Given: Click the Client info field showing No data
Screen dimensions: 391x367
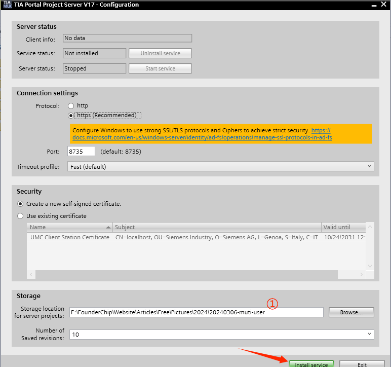Looking at the screenshot, I should pos(127,38).
